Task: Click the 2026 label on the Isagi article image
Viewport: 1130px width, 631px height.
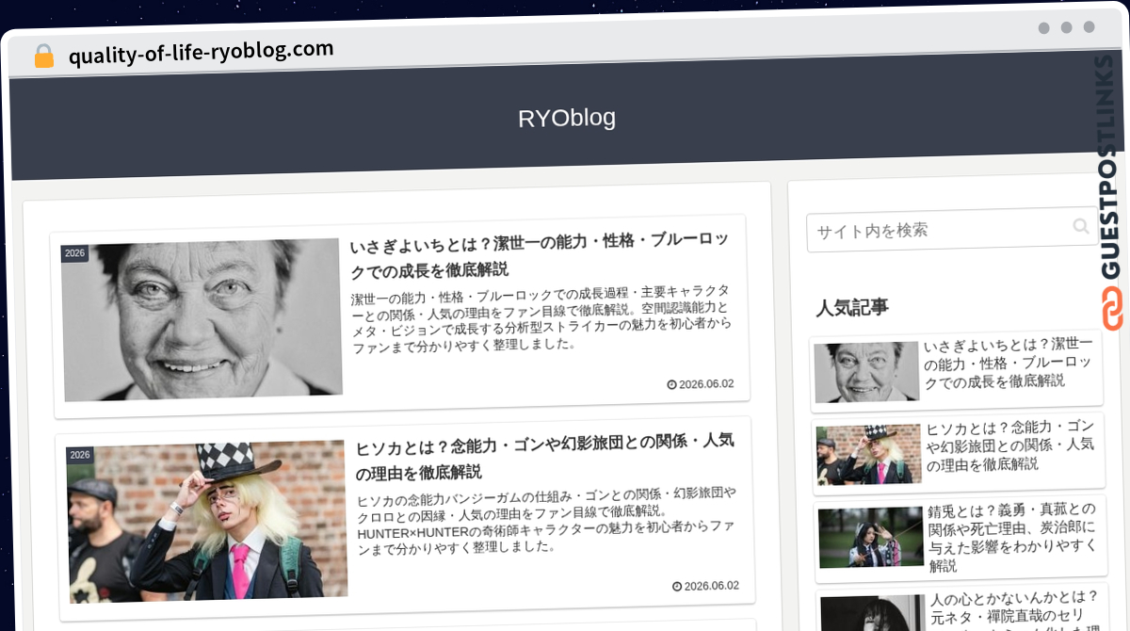Action: [x=74, y=253]
